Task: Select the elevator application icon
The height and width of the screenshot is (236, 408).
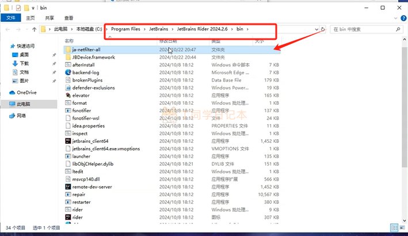Action: (68, 96)
